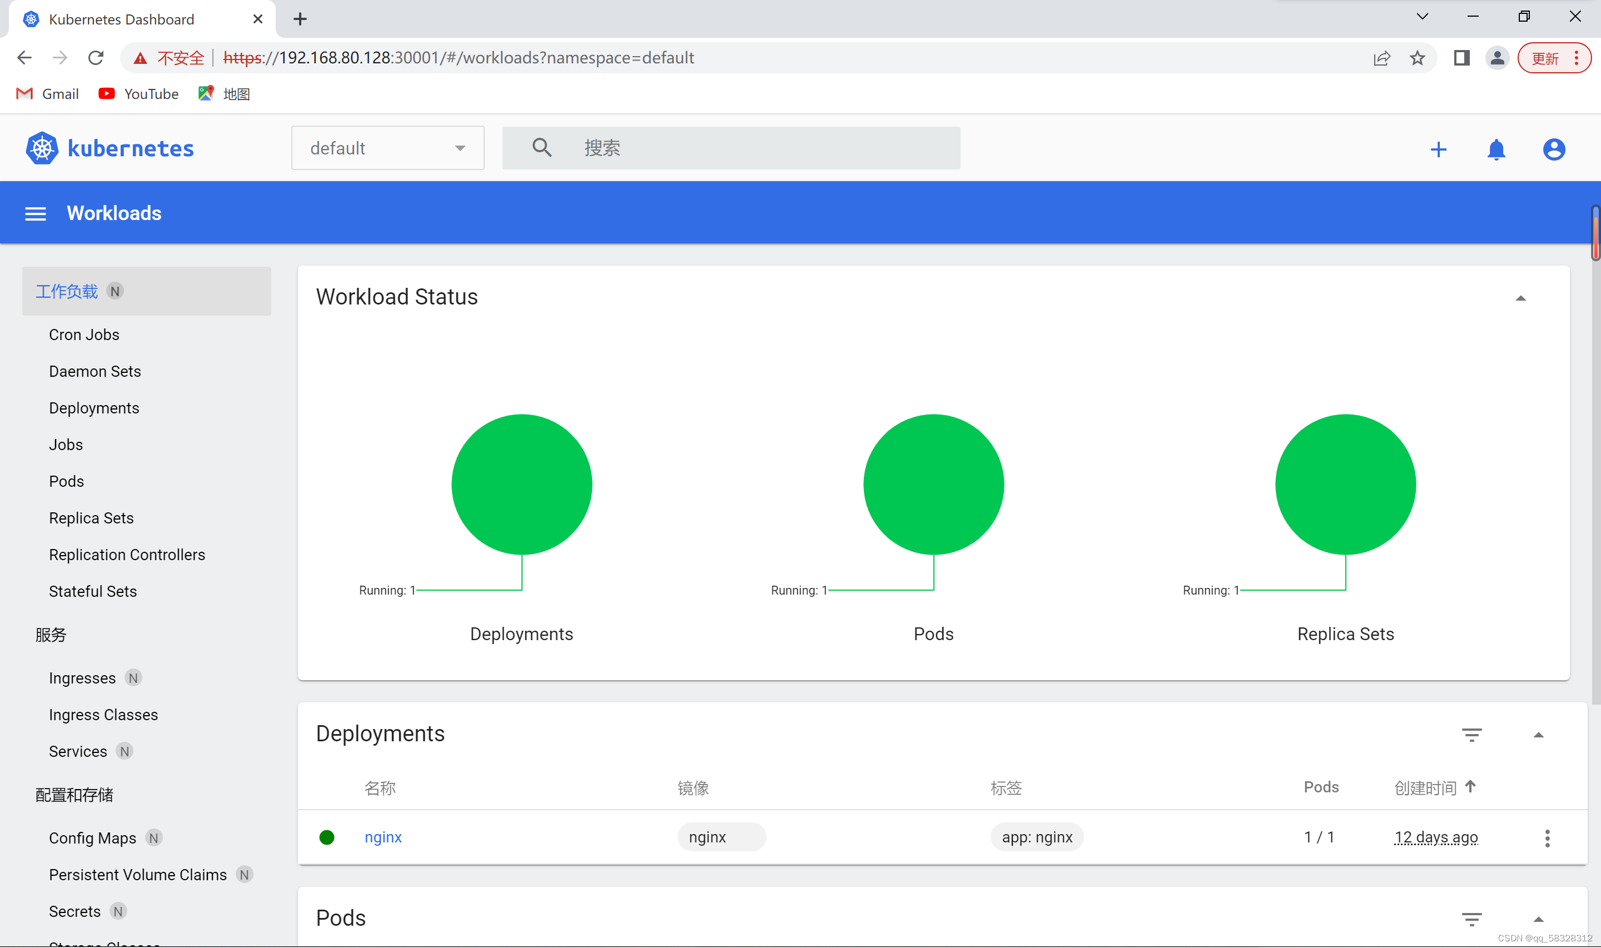Screen dimensions: 1601x948
Task: Open the notifications bell
Action: coord(1495,149)
